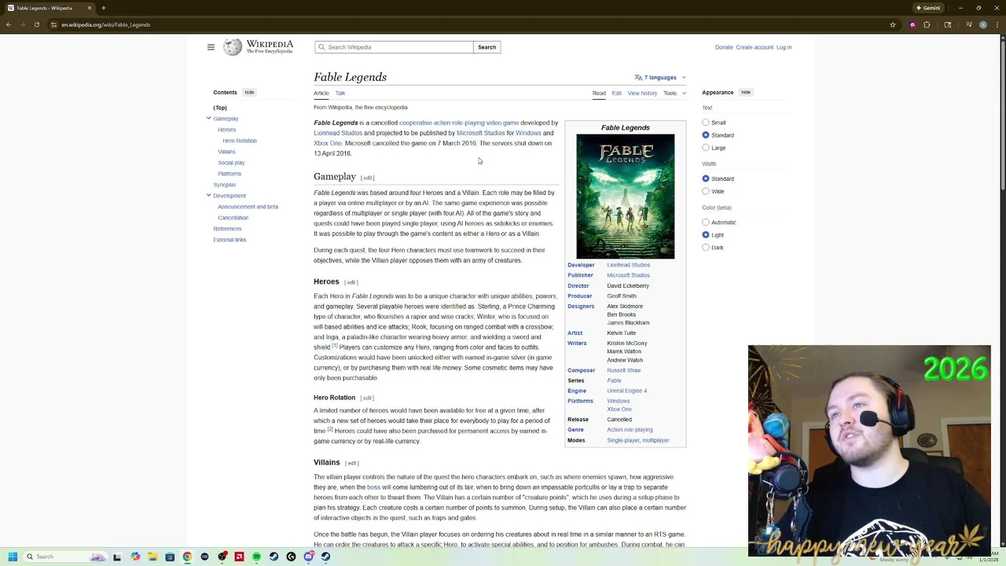Select Large text size
Screen dimensions: 1006x566
click(706, 148)
